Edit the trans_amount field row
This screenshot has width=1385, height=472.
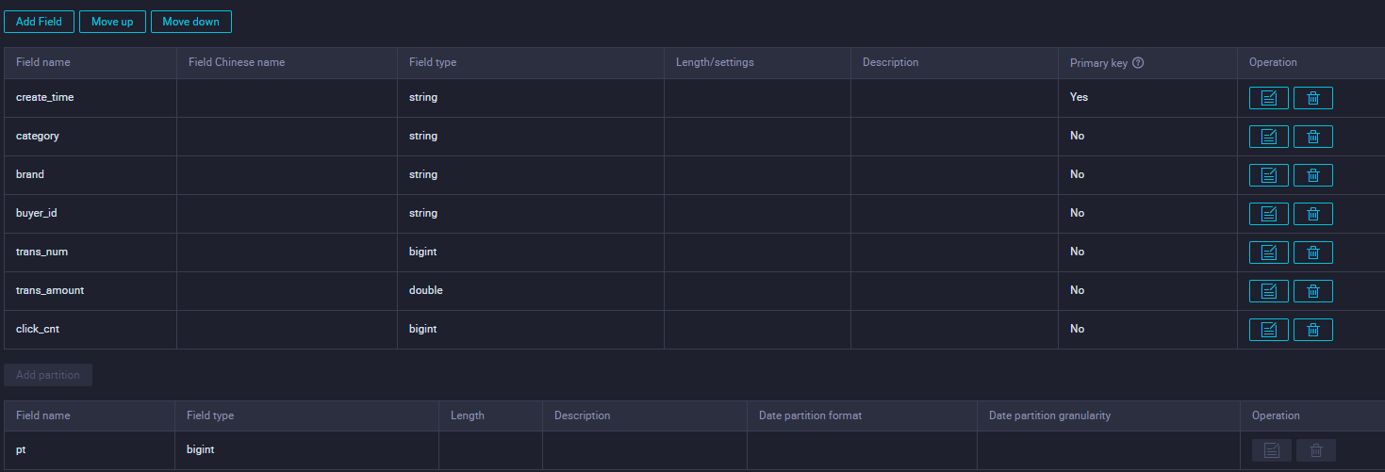click(1268, 291)
